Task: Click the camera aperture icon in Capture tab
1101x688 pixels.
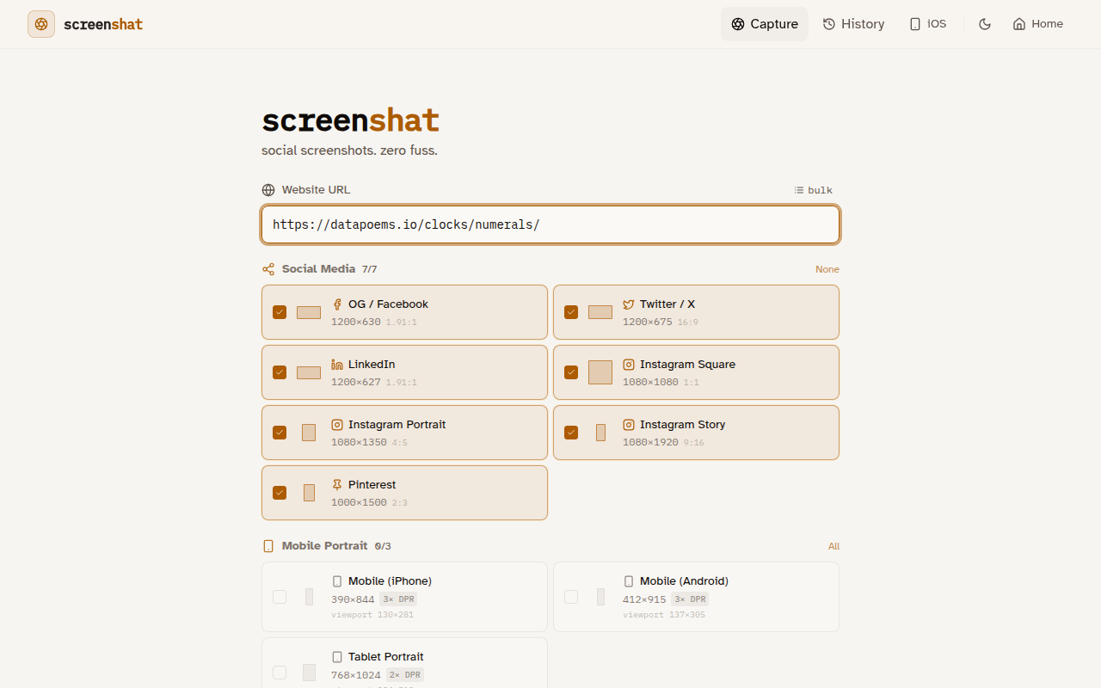Action: coord(738,24)
